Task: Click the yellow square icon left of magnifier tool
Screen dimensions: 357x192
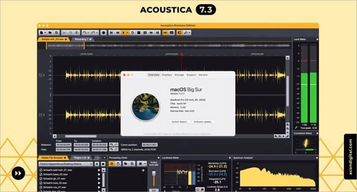Action: [x=179, y=33]
